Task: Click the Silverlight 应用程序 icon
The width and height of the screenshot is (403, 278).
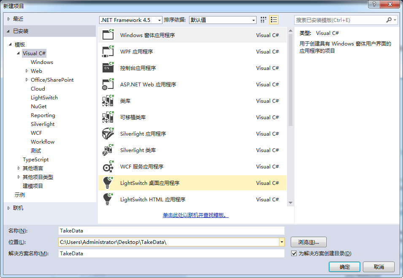Action: click(x=108, y=134)
